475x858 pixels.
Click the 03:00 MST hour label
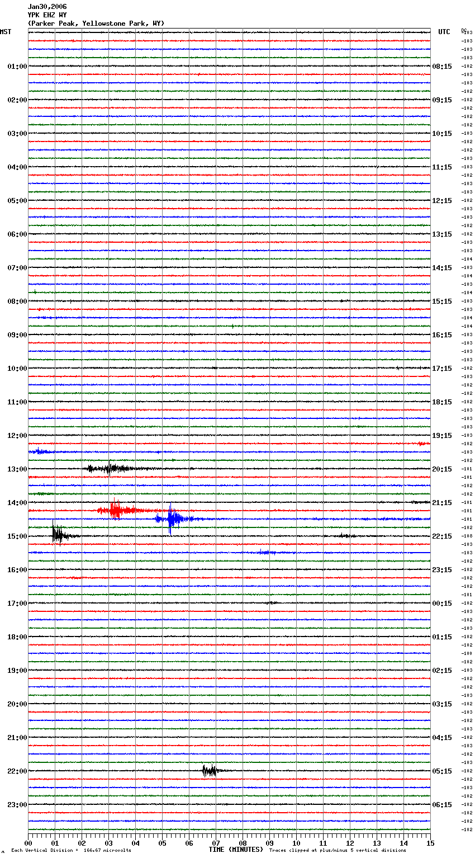coord(17,134)
